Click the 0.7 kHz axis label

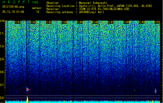tap(2, 85)
